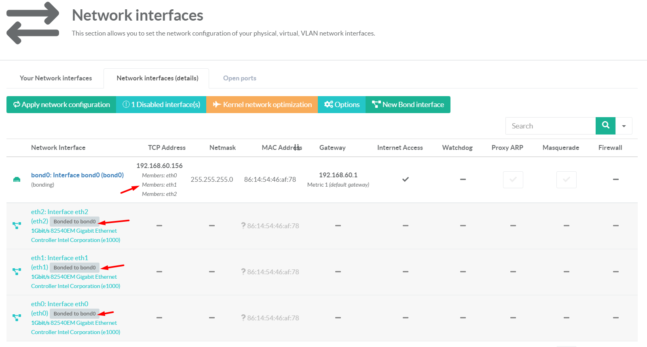The image size is (647, 347).
Task: Click the eth1 network icon
Action: tap(17, 271)
